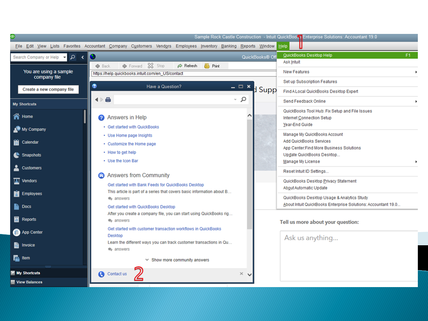The height and width of the screenshot is (321, 428).
Task: Click the App Center icon
Action: [16, 232]
